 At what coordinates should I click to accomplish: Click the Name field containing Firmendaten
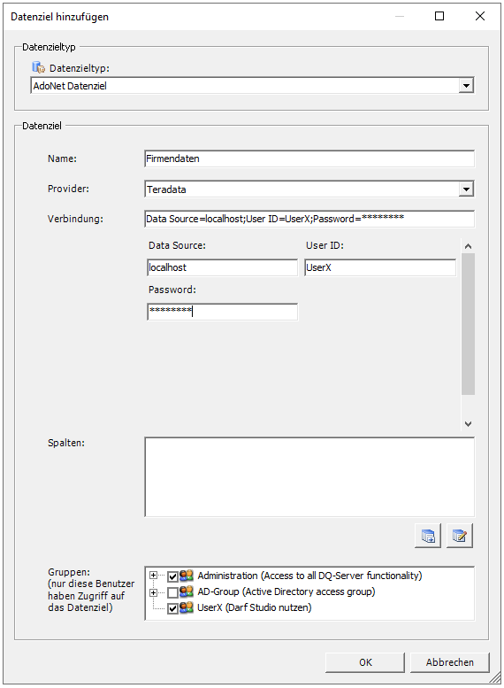[x=309, y=158]
